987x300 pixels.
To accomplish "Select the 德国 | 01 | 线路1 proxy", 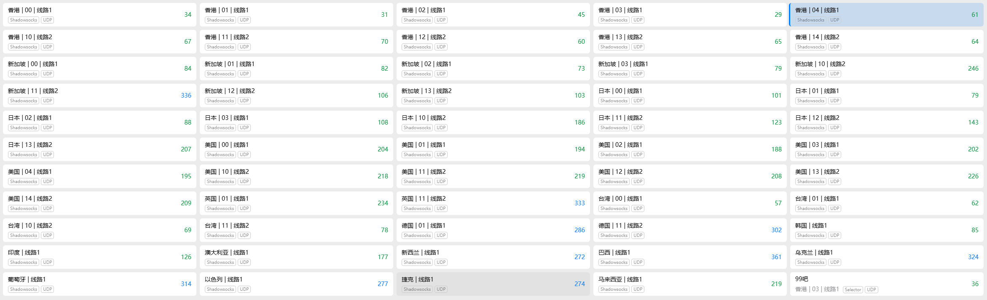I will click(493, 230).
